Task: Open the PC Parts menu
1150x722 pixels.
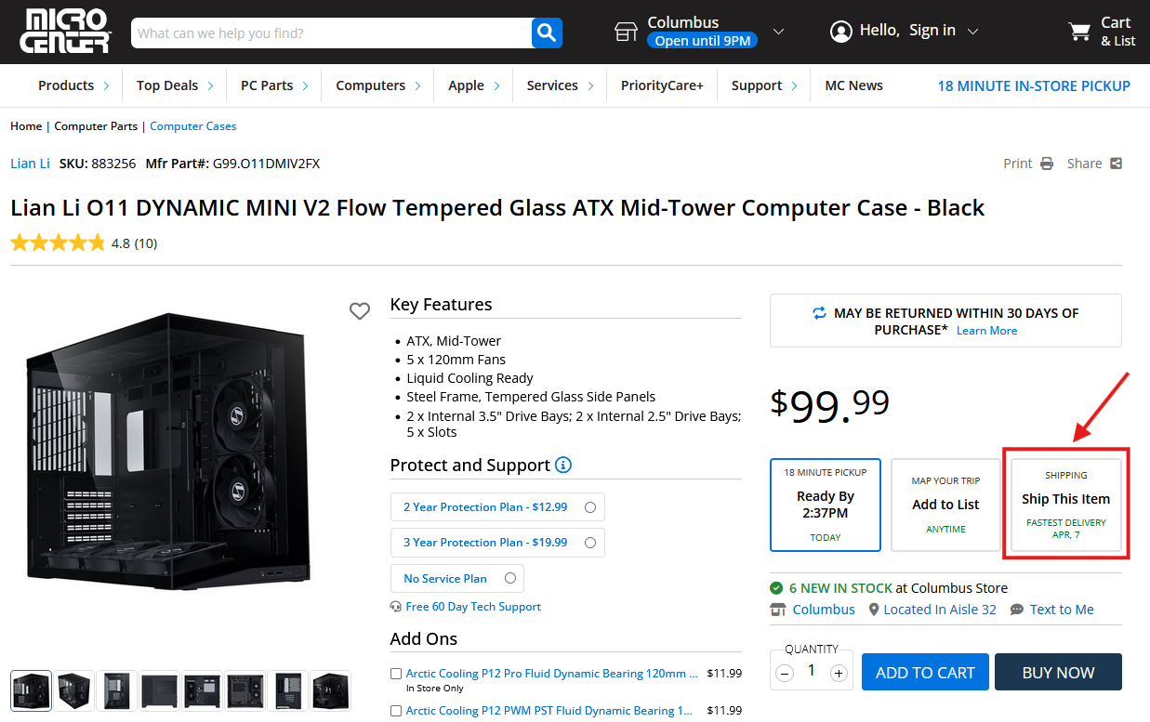Action: (x=274, y=85)
